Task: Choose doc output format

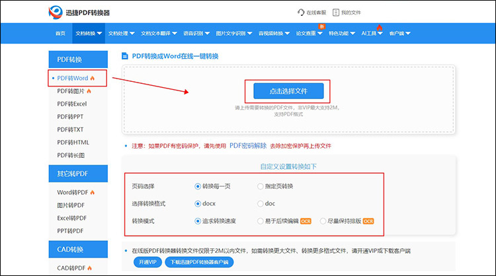Action: 260,203
